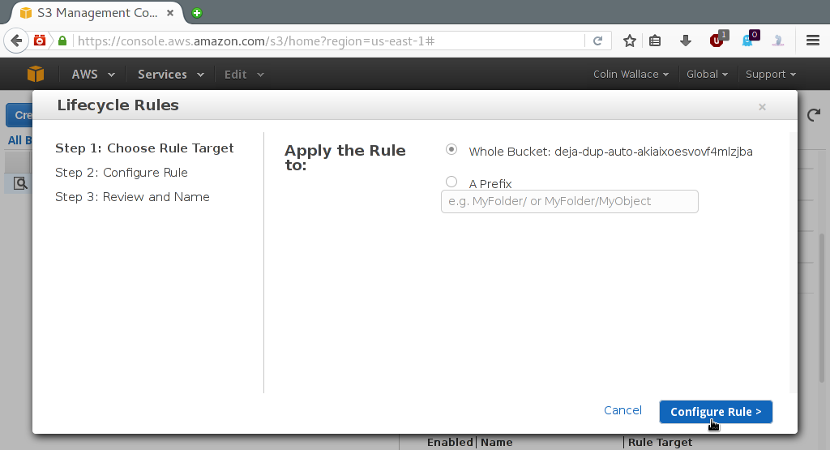
Task: Go to Step 1: Choose Rule Target
Action: click(x=144, y=148)
